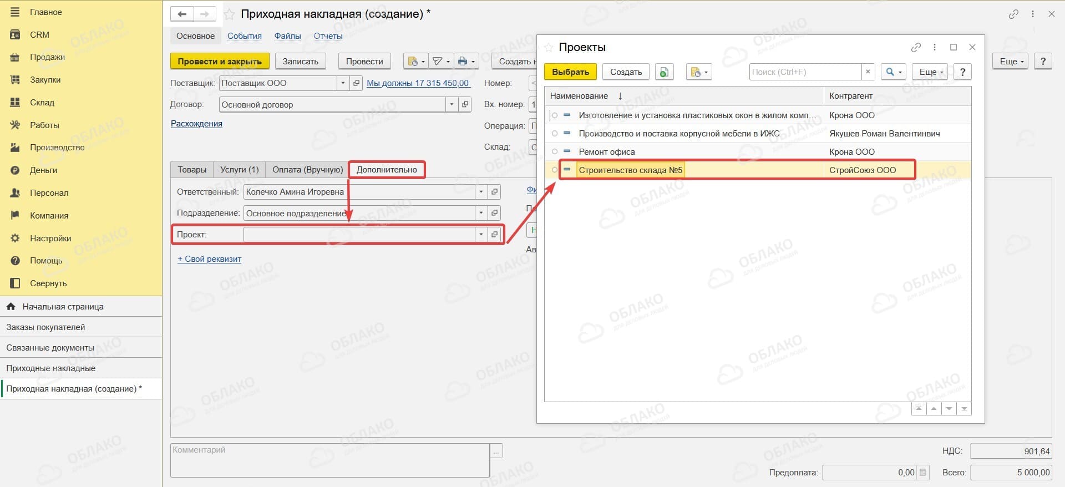1065x487 pixels.
Task: Open the Мы должны 17 315 450,00 link
Action: [x=418, y=83]
